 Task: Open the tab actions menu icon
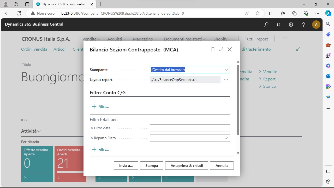27,4
